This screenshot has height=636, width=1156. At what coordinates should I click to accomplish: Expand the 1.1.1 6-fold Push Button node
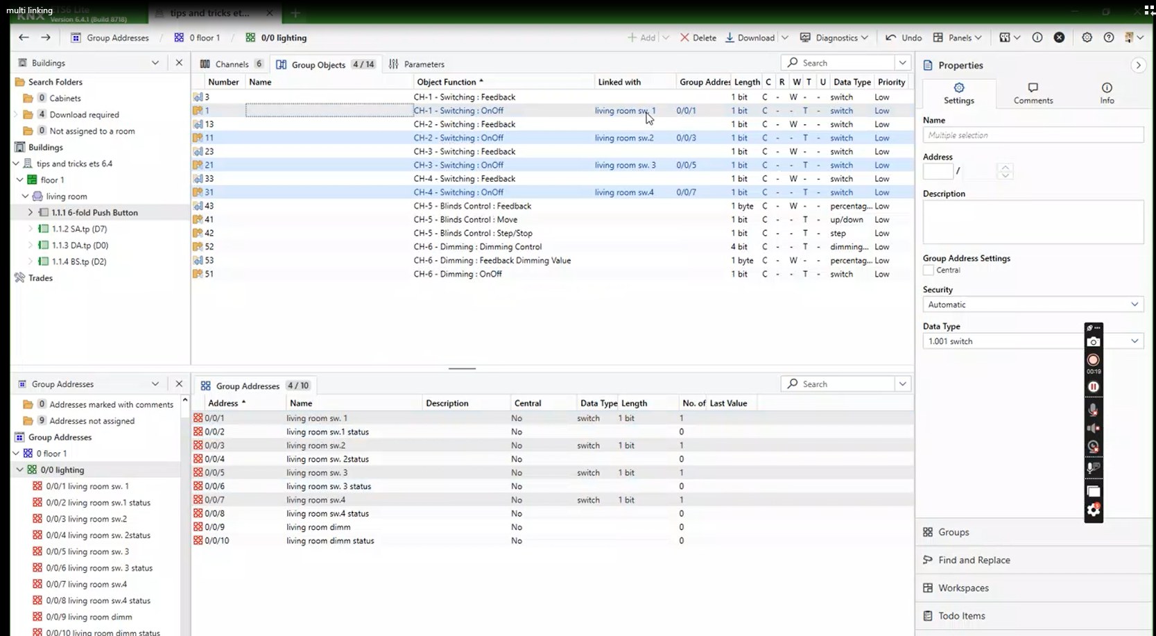31,213
